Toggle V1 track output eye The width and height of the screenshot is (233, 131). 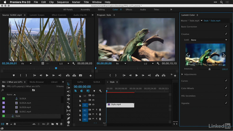coord(93,105)
